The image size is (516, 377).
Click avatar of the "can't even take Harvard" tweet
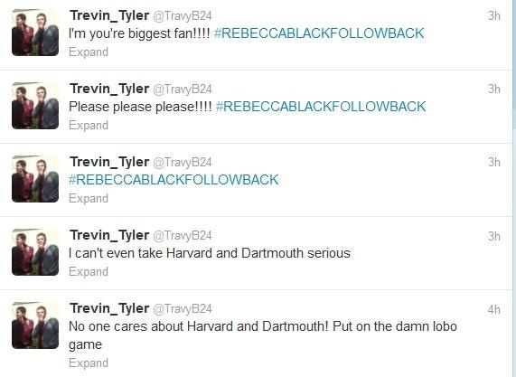point(35,252)
